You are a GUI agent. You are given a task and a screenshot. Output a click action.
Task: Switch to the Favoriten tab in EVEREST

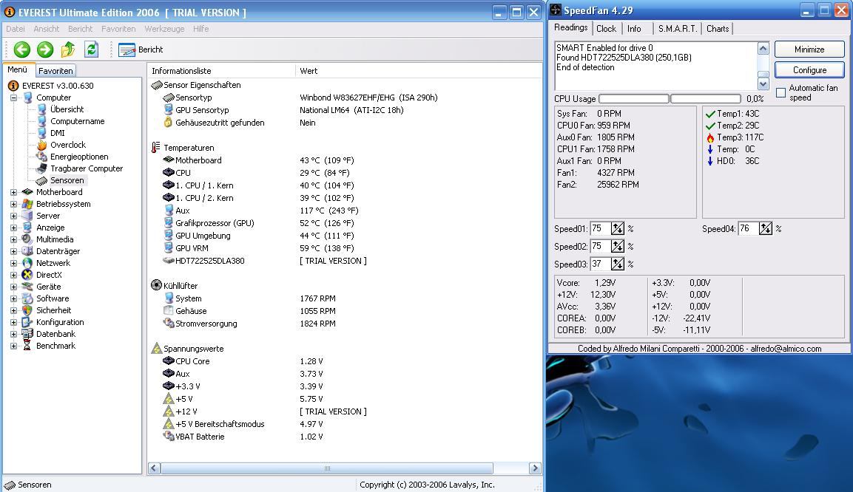(x=55, y=71)
